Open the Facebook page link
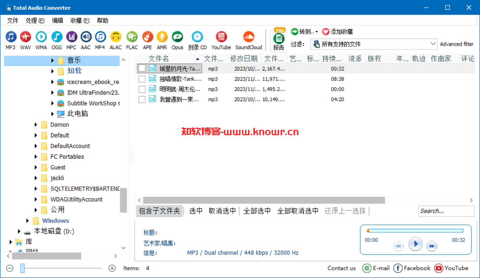480x278 pixels. point(412,268)
